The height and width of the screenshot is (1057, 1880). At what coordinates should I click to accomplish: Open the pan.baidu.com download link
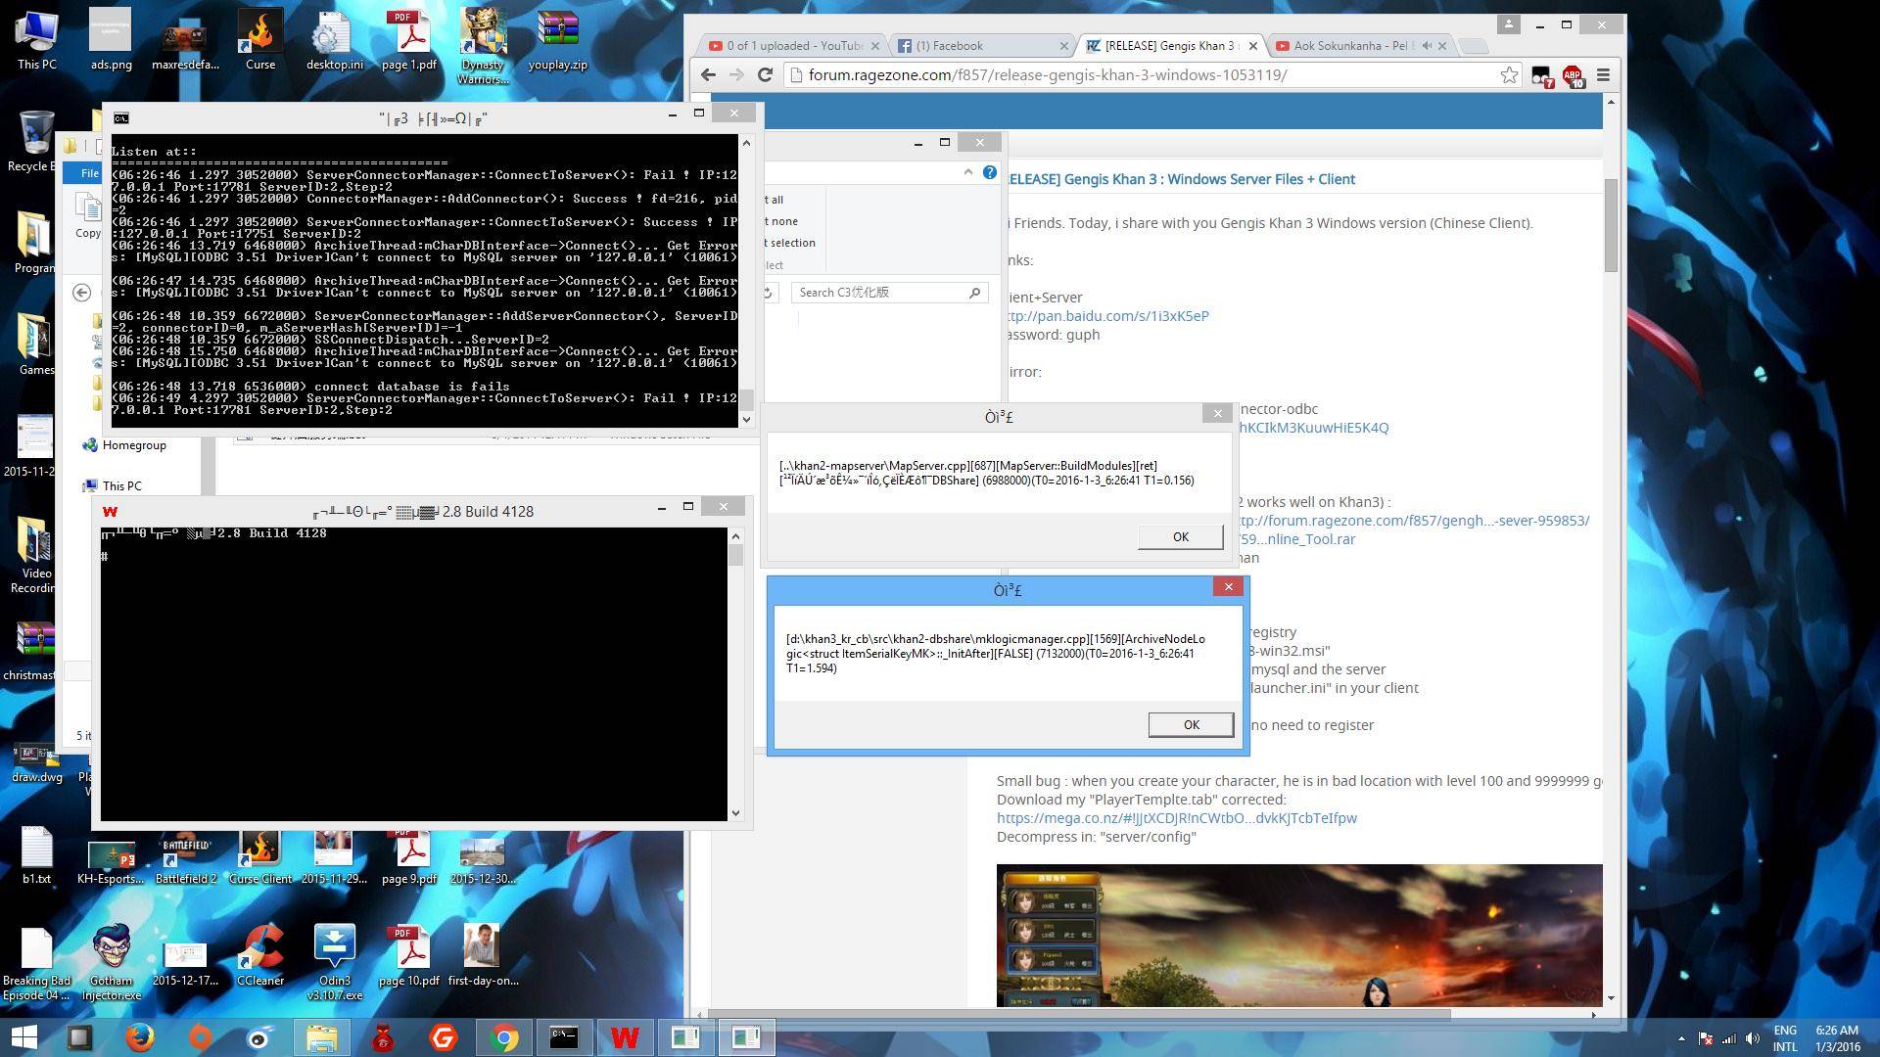tap(1107, 315)
